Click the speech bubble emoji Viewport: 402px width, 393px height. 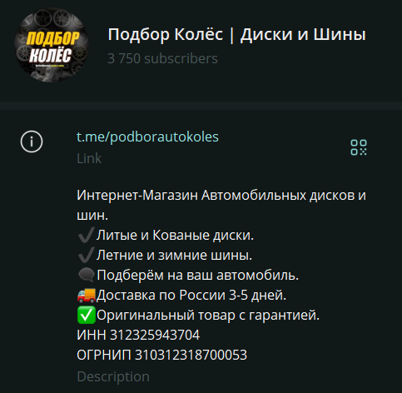[87, 275]
